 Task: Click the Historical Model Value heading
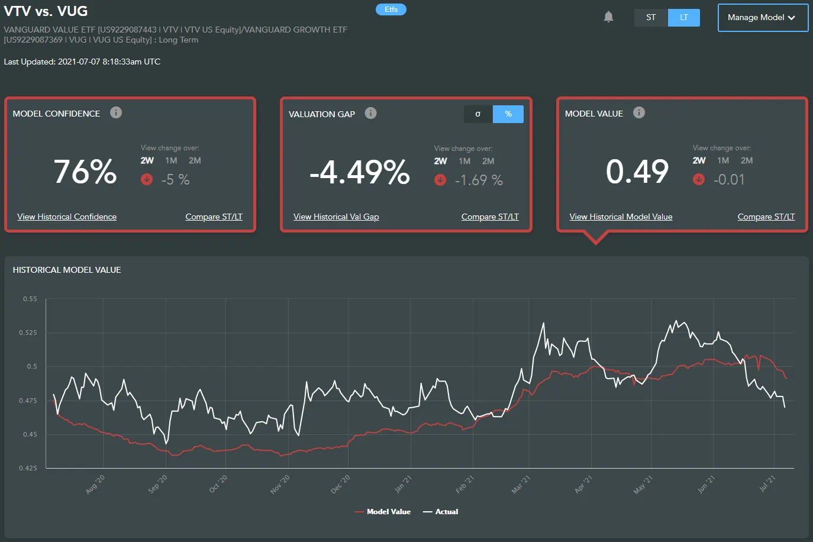tap(67, 270)
